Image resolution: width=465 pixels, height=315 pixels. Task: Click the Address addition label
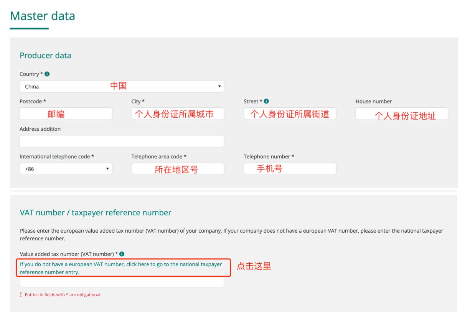(x=40, y=129)
